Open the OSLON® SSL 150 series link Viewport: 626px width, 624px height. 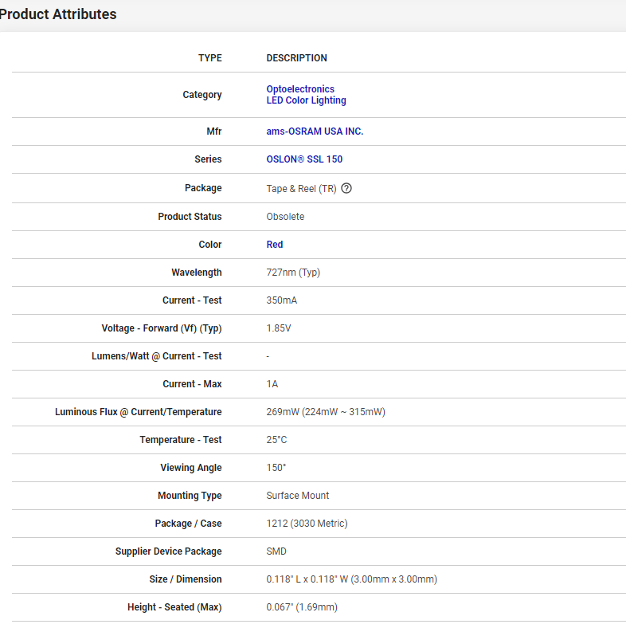(x=304, y=159)
